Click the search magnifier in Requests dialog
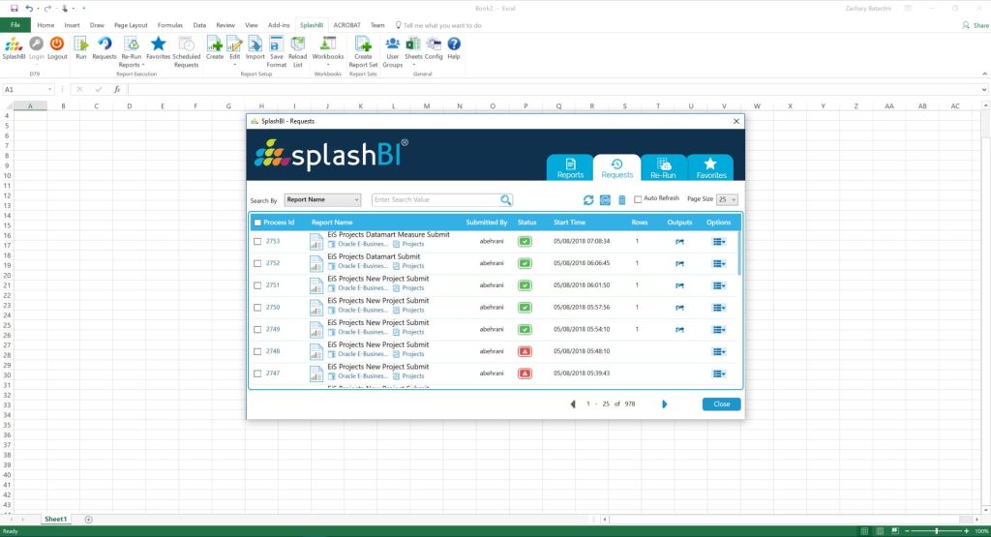Screen dimensions: 991x537 coord(505,199)
